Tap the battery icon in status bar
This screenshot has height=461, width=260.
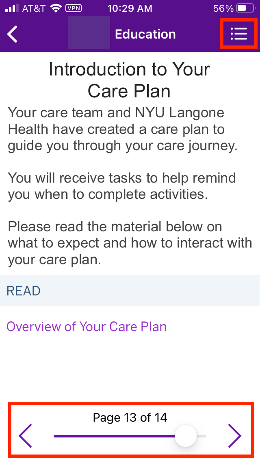[245, 8]
